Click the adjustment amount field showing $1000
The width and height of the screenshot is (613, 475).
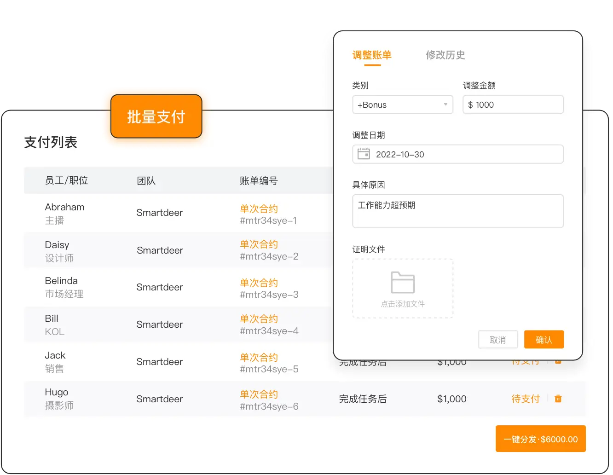point(513,104)
